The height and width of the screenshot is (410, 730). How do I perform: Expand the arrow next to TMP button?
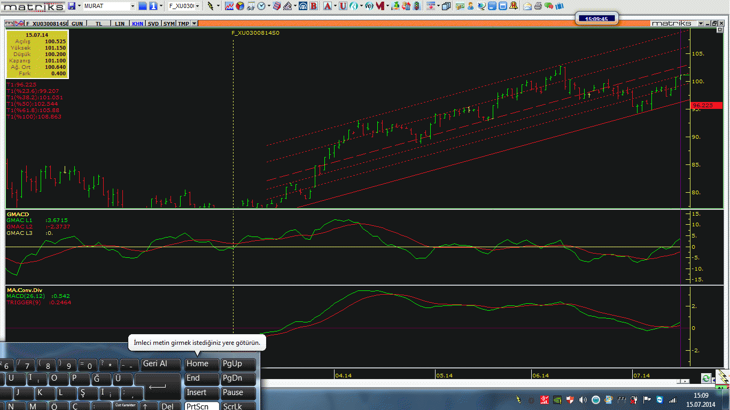[x=194, y=24]
